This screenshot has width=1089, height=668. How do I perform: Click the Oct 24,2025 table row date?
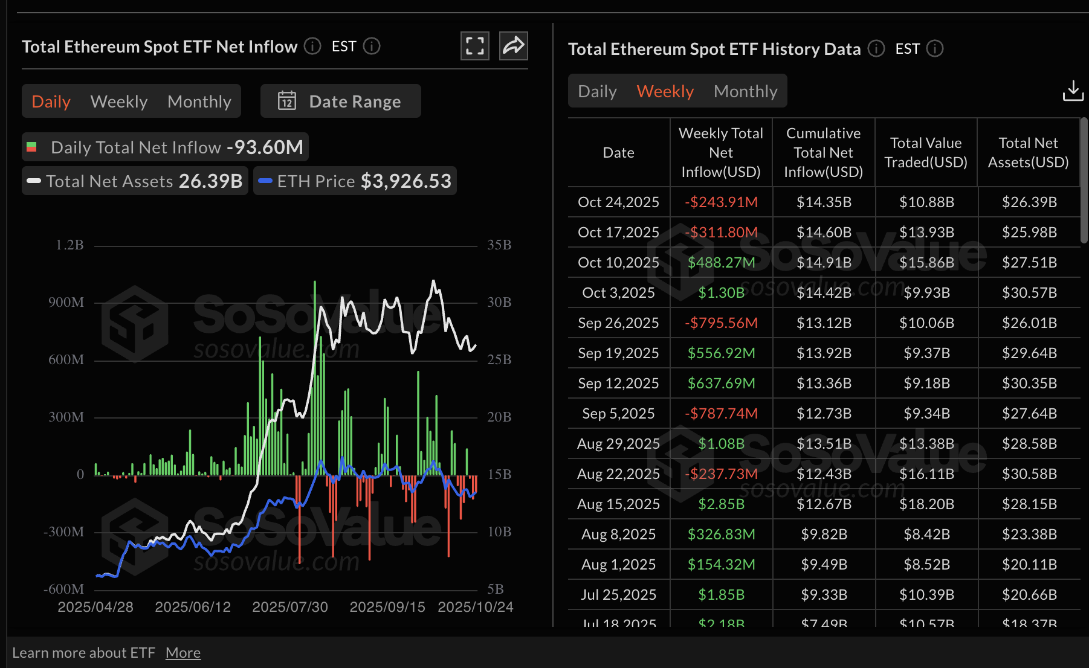618,202
